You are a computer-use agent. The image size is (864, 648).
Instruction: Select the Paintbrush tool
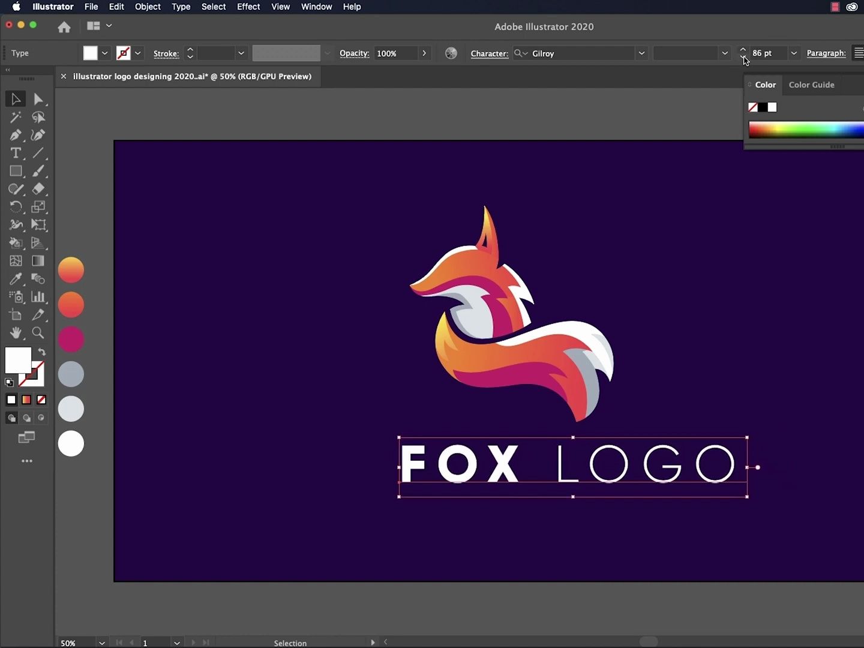(38, 171)
